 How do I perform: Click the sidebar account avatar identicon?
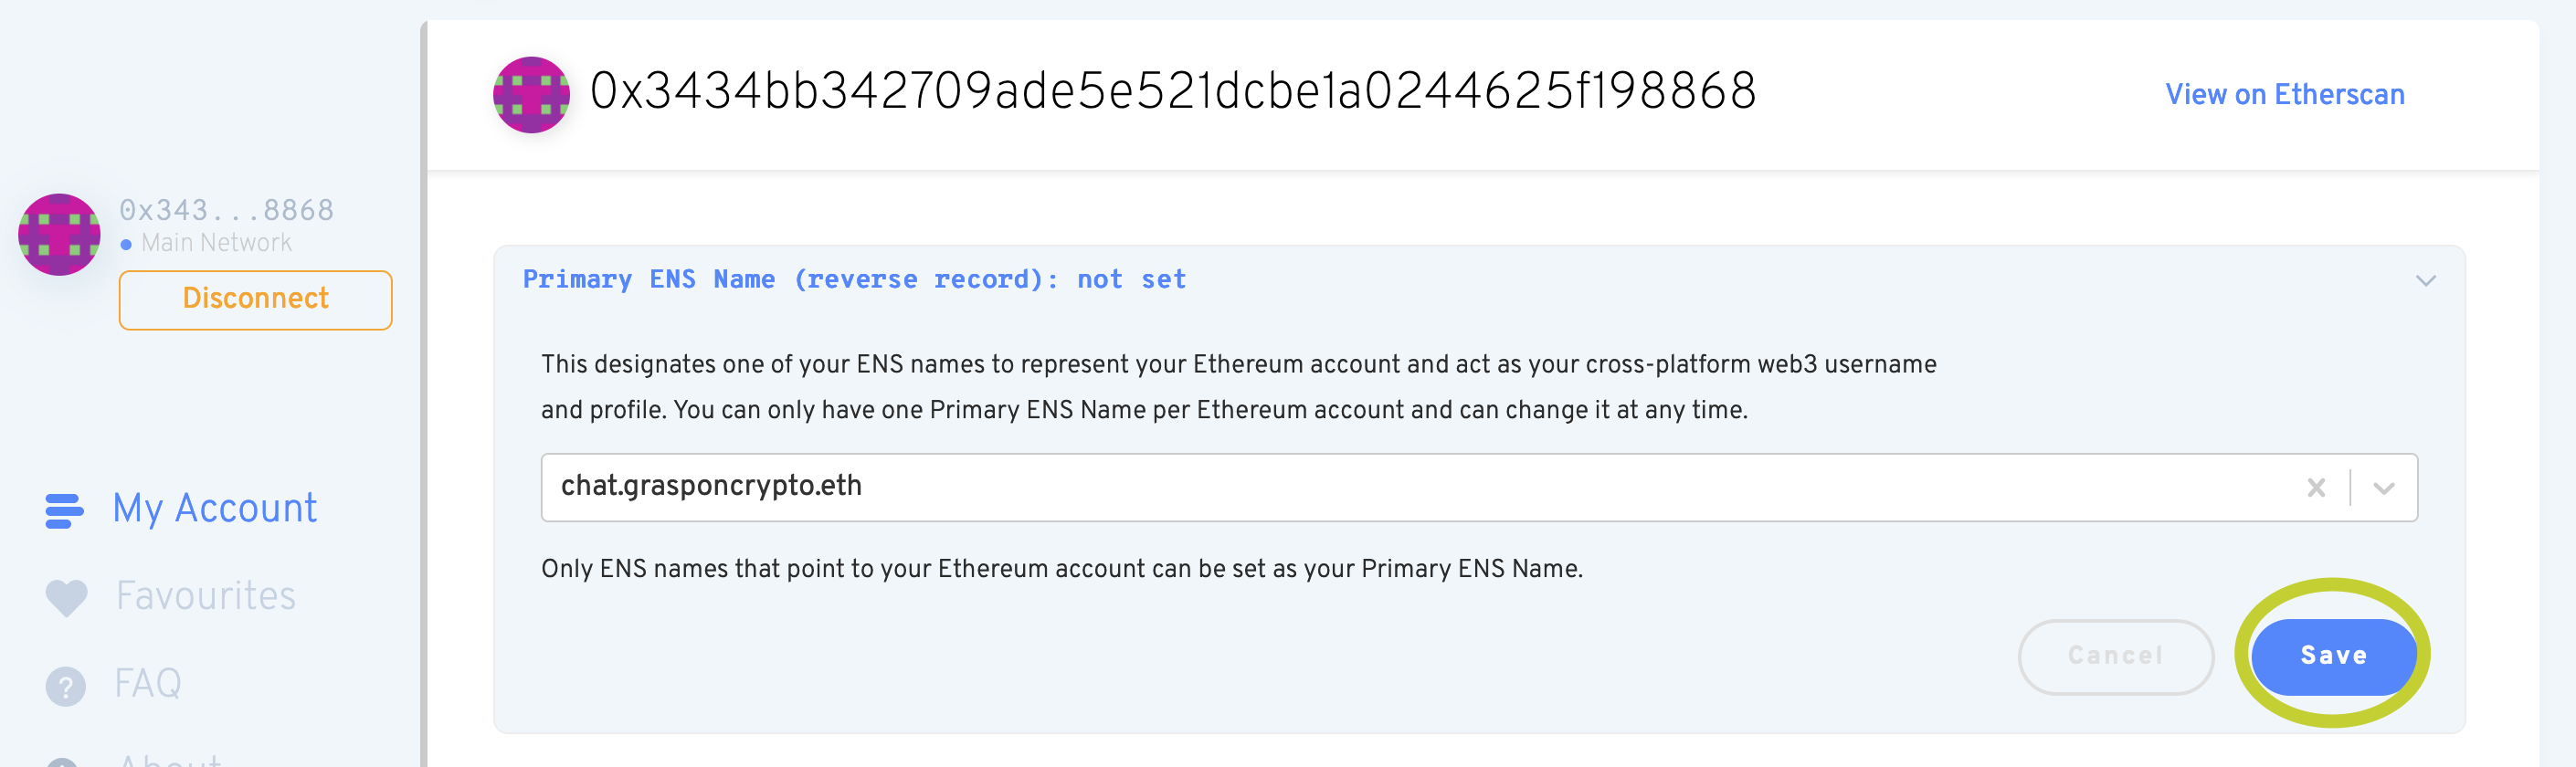[x=59, y=234]
